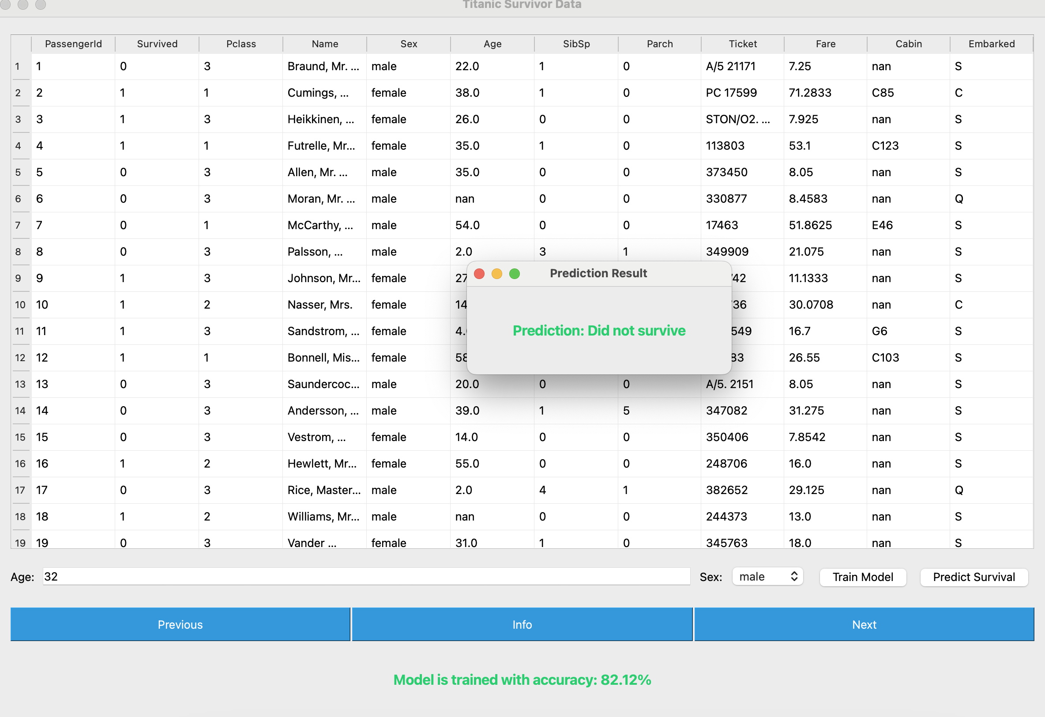Click the fare cell '30.0708'

[x=826, y=305]
